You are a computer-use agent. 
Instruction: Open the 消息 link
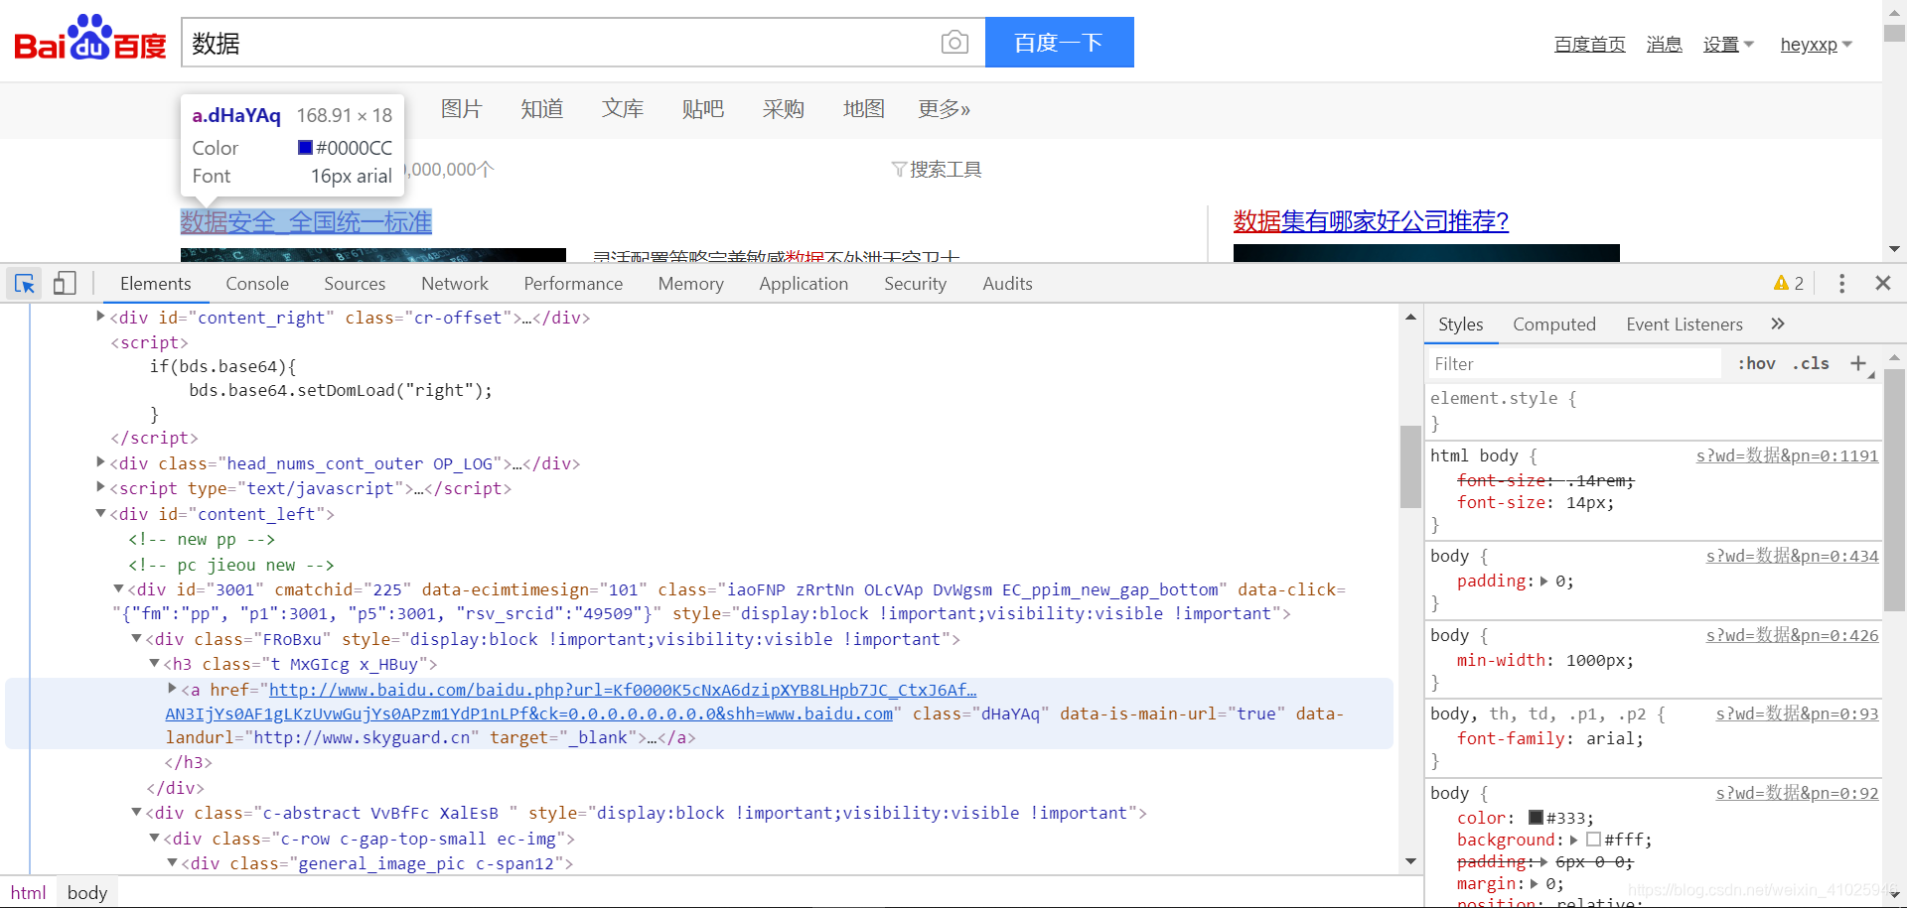pyautogui.click(x=1664, y=45)
